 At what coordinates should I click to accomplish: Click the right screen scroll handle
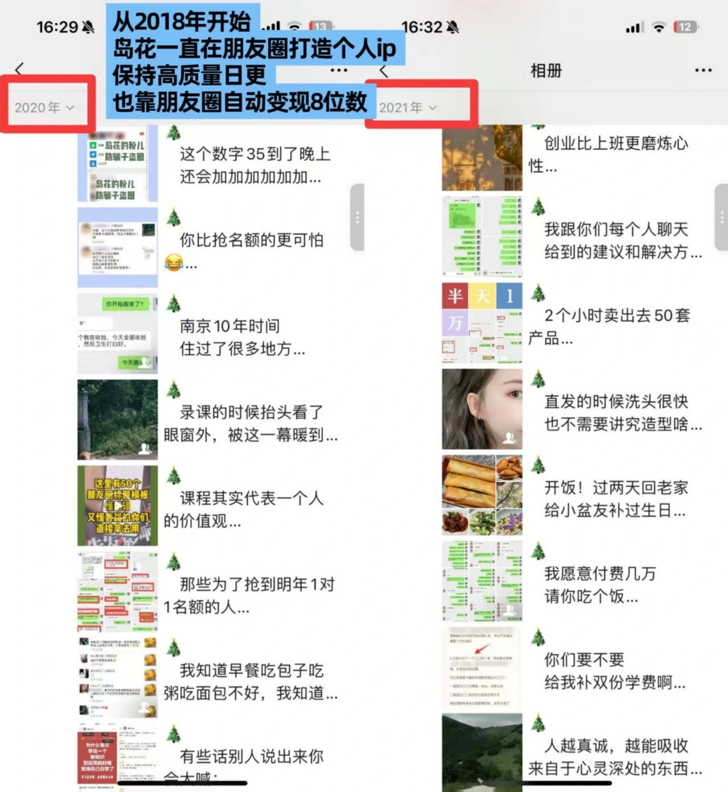coord(721,217)
